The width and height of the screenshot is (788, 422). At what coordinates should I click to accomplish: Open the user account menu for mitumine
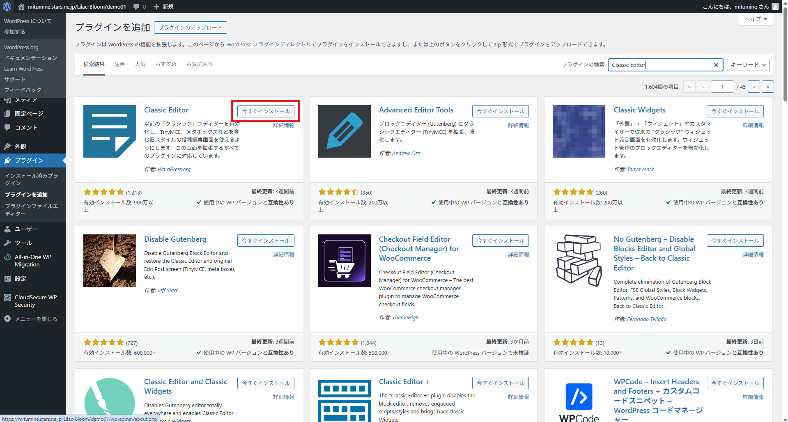point(740,7)
